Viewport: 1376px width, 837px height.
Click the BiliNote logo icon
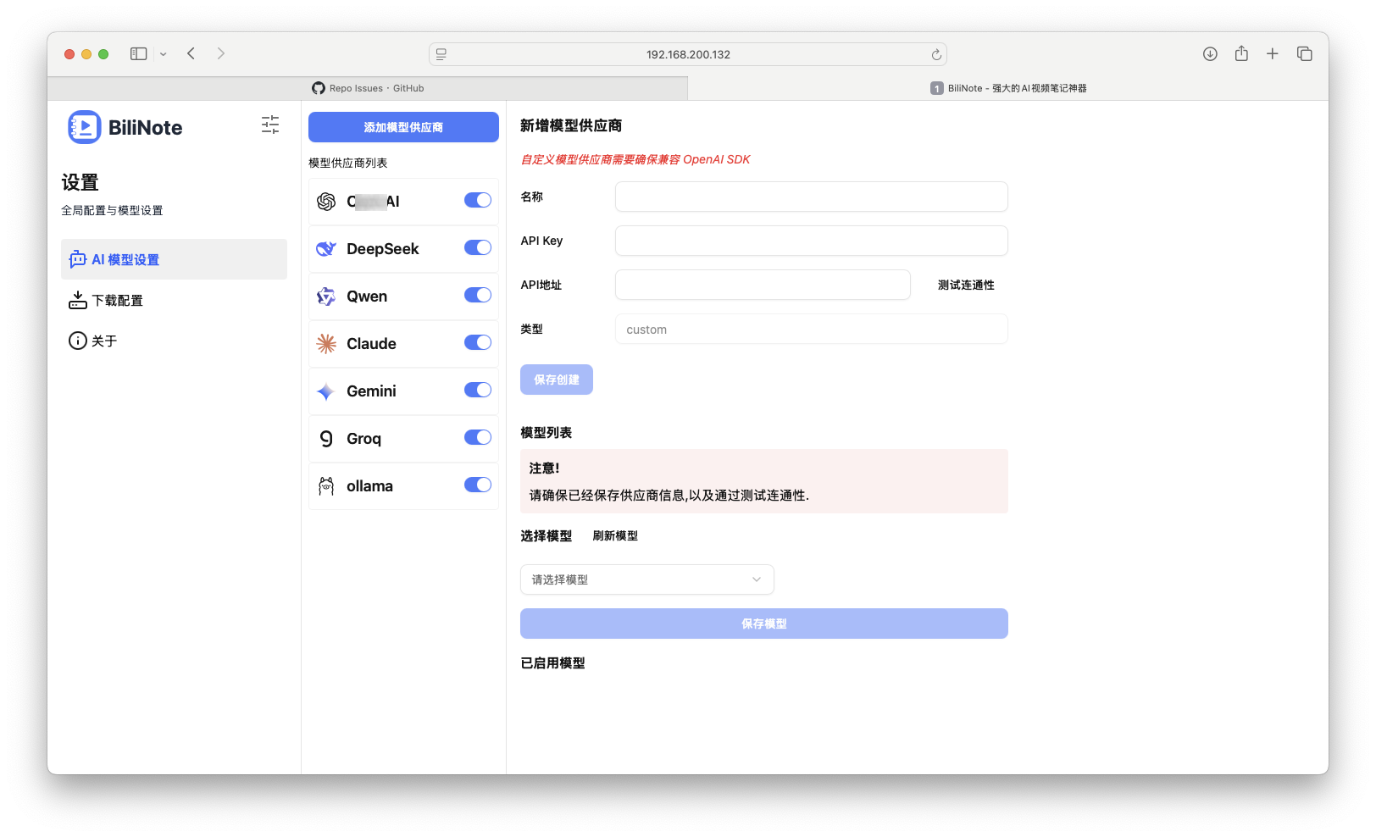84,127
